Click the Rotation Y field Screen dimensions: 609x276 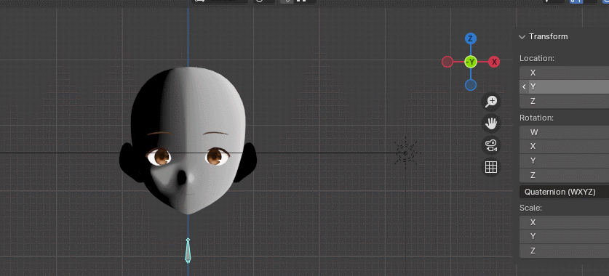pyautogui.click(x=565, y=161)
